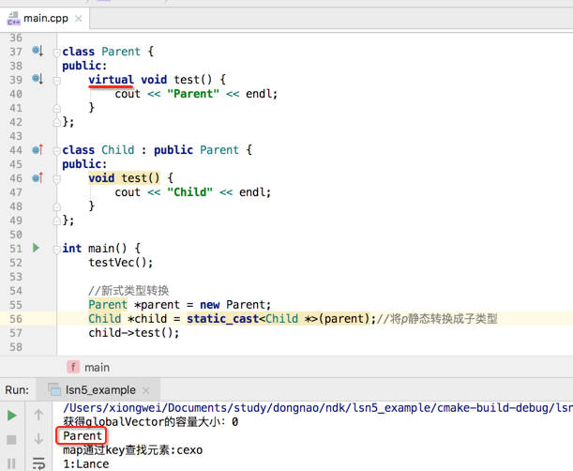The image size is (573, 471).
Task: Click the fold end marker on line 49
Action: pos(56,220)
